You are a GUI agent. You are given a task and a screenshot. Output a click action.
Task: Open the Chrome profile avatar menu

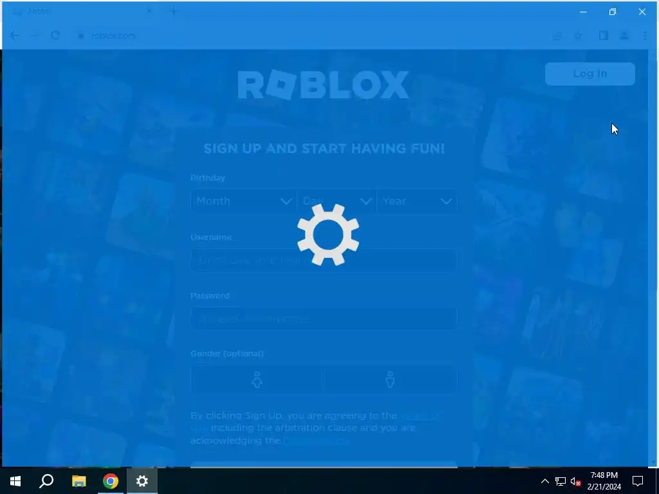click(624, 36)
